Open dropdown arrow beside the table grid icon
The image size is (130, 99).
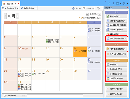(120, 4)
